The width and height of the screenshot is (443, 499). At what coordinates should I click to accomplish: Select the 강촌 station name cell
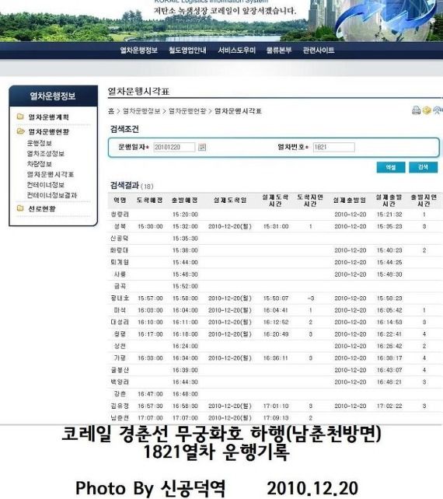click(x=120, y=394)
